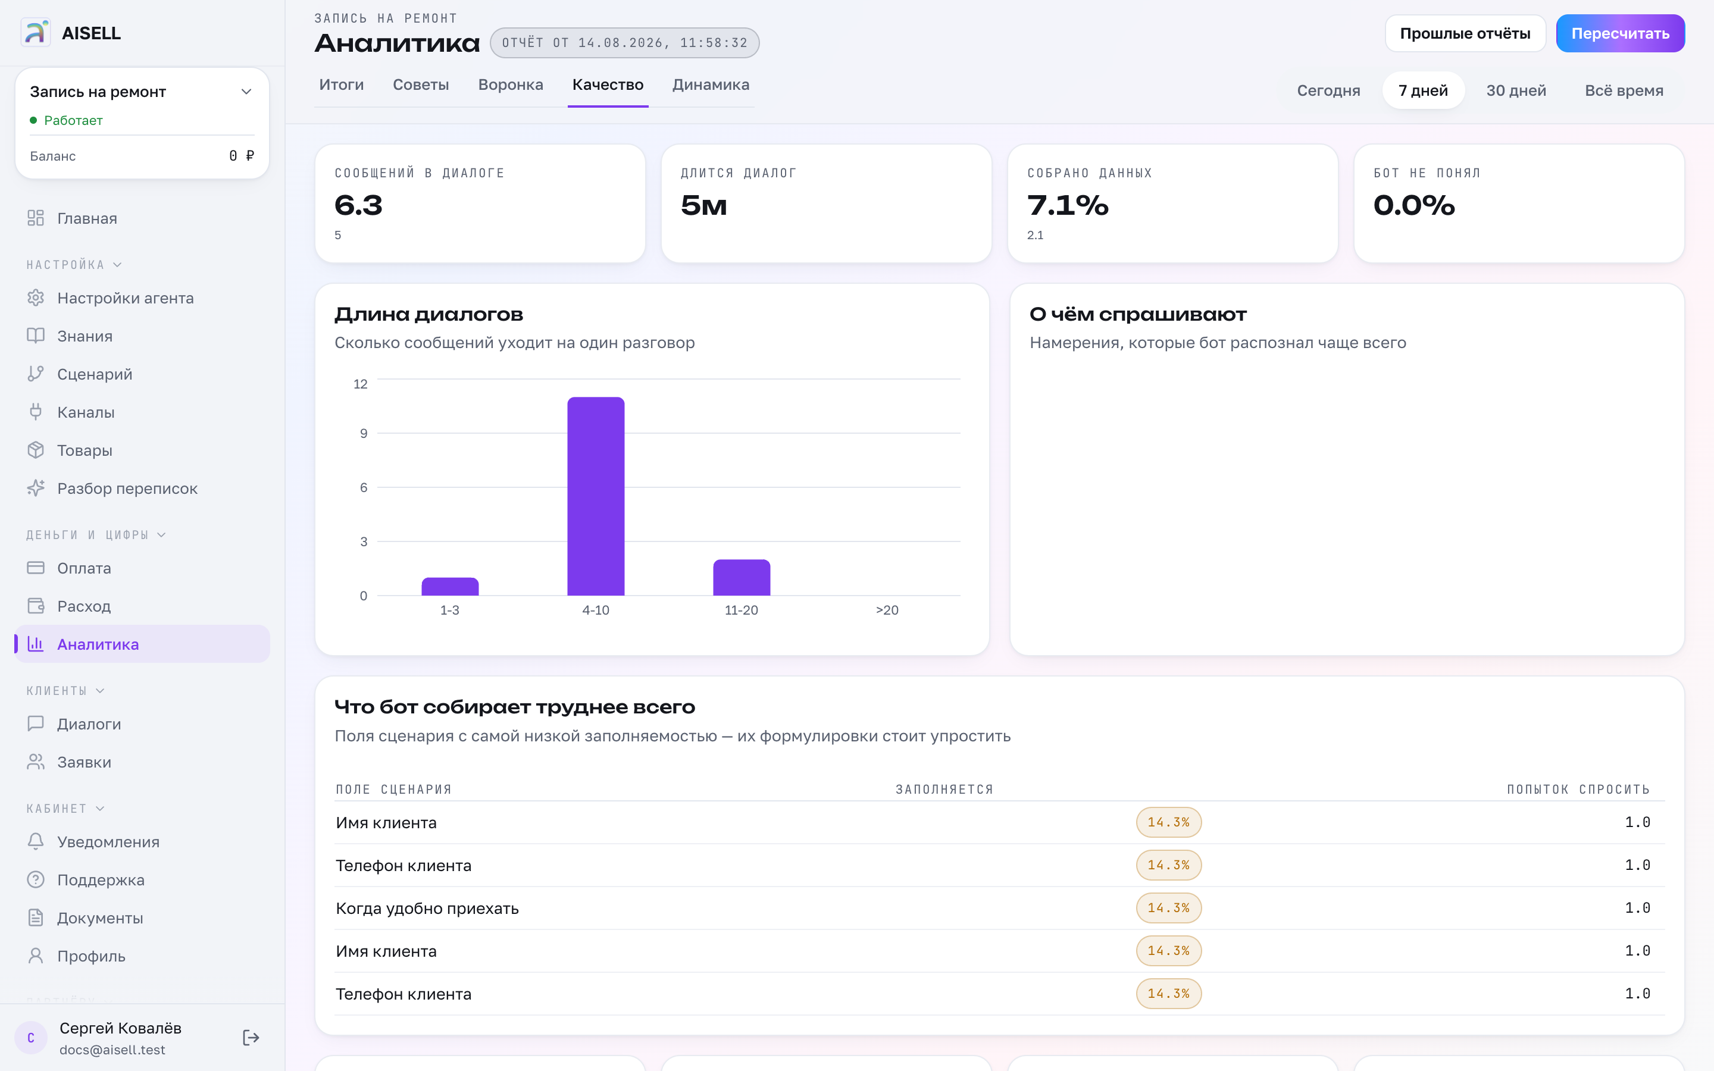Image resolution: width=1714 pixels, height=1071 pixels.
Task: Open the Разбор переписок page
Action: [142, 488]
